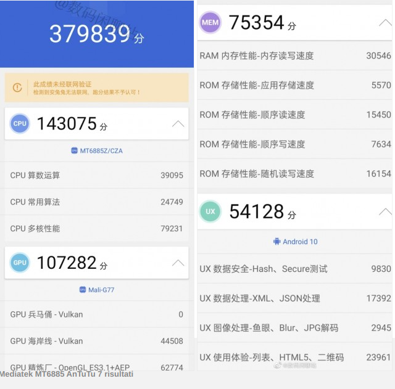
Task: Click the CPU score 143075
Action: (x=67, y=123)
